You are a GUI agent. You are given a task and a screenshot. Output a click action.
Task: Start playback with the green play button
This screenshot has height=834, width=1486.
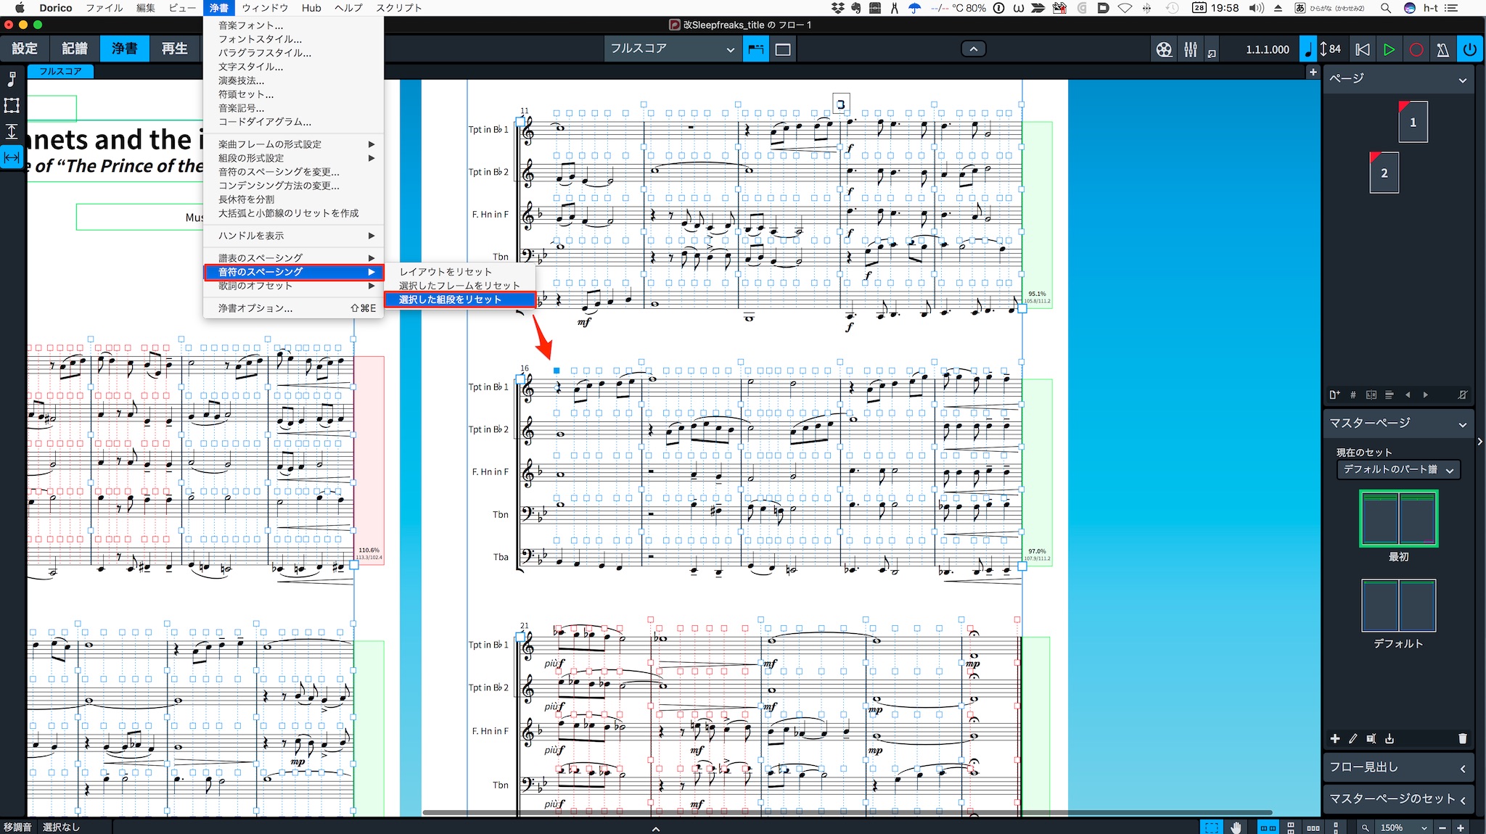[1389, 49]
